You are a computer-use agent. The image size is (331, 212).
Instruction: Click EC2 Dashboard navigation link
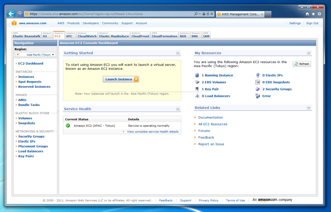tap(31, 64)
